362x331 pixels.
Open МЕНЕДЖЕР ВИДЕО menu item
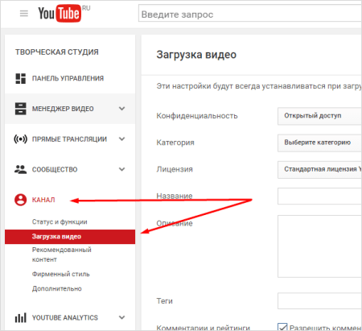click(x=70, y=109)
